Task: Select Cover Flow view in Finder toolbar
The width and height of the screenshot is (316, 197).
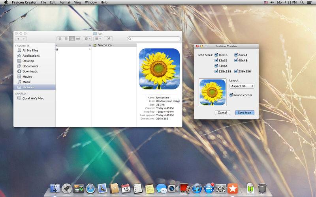Action: tap(78, 39)
